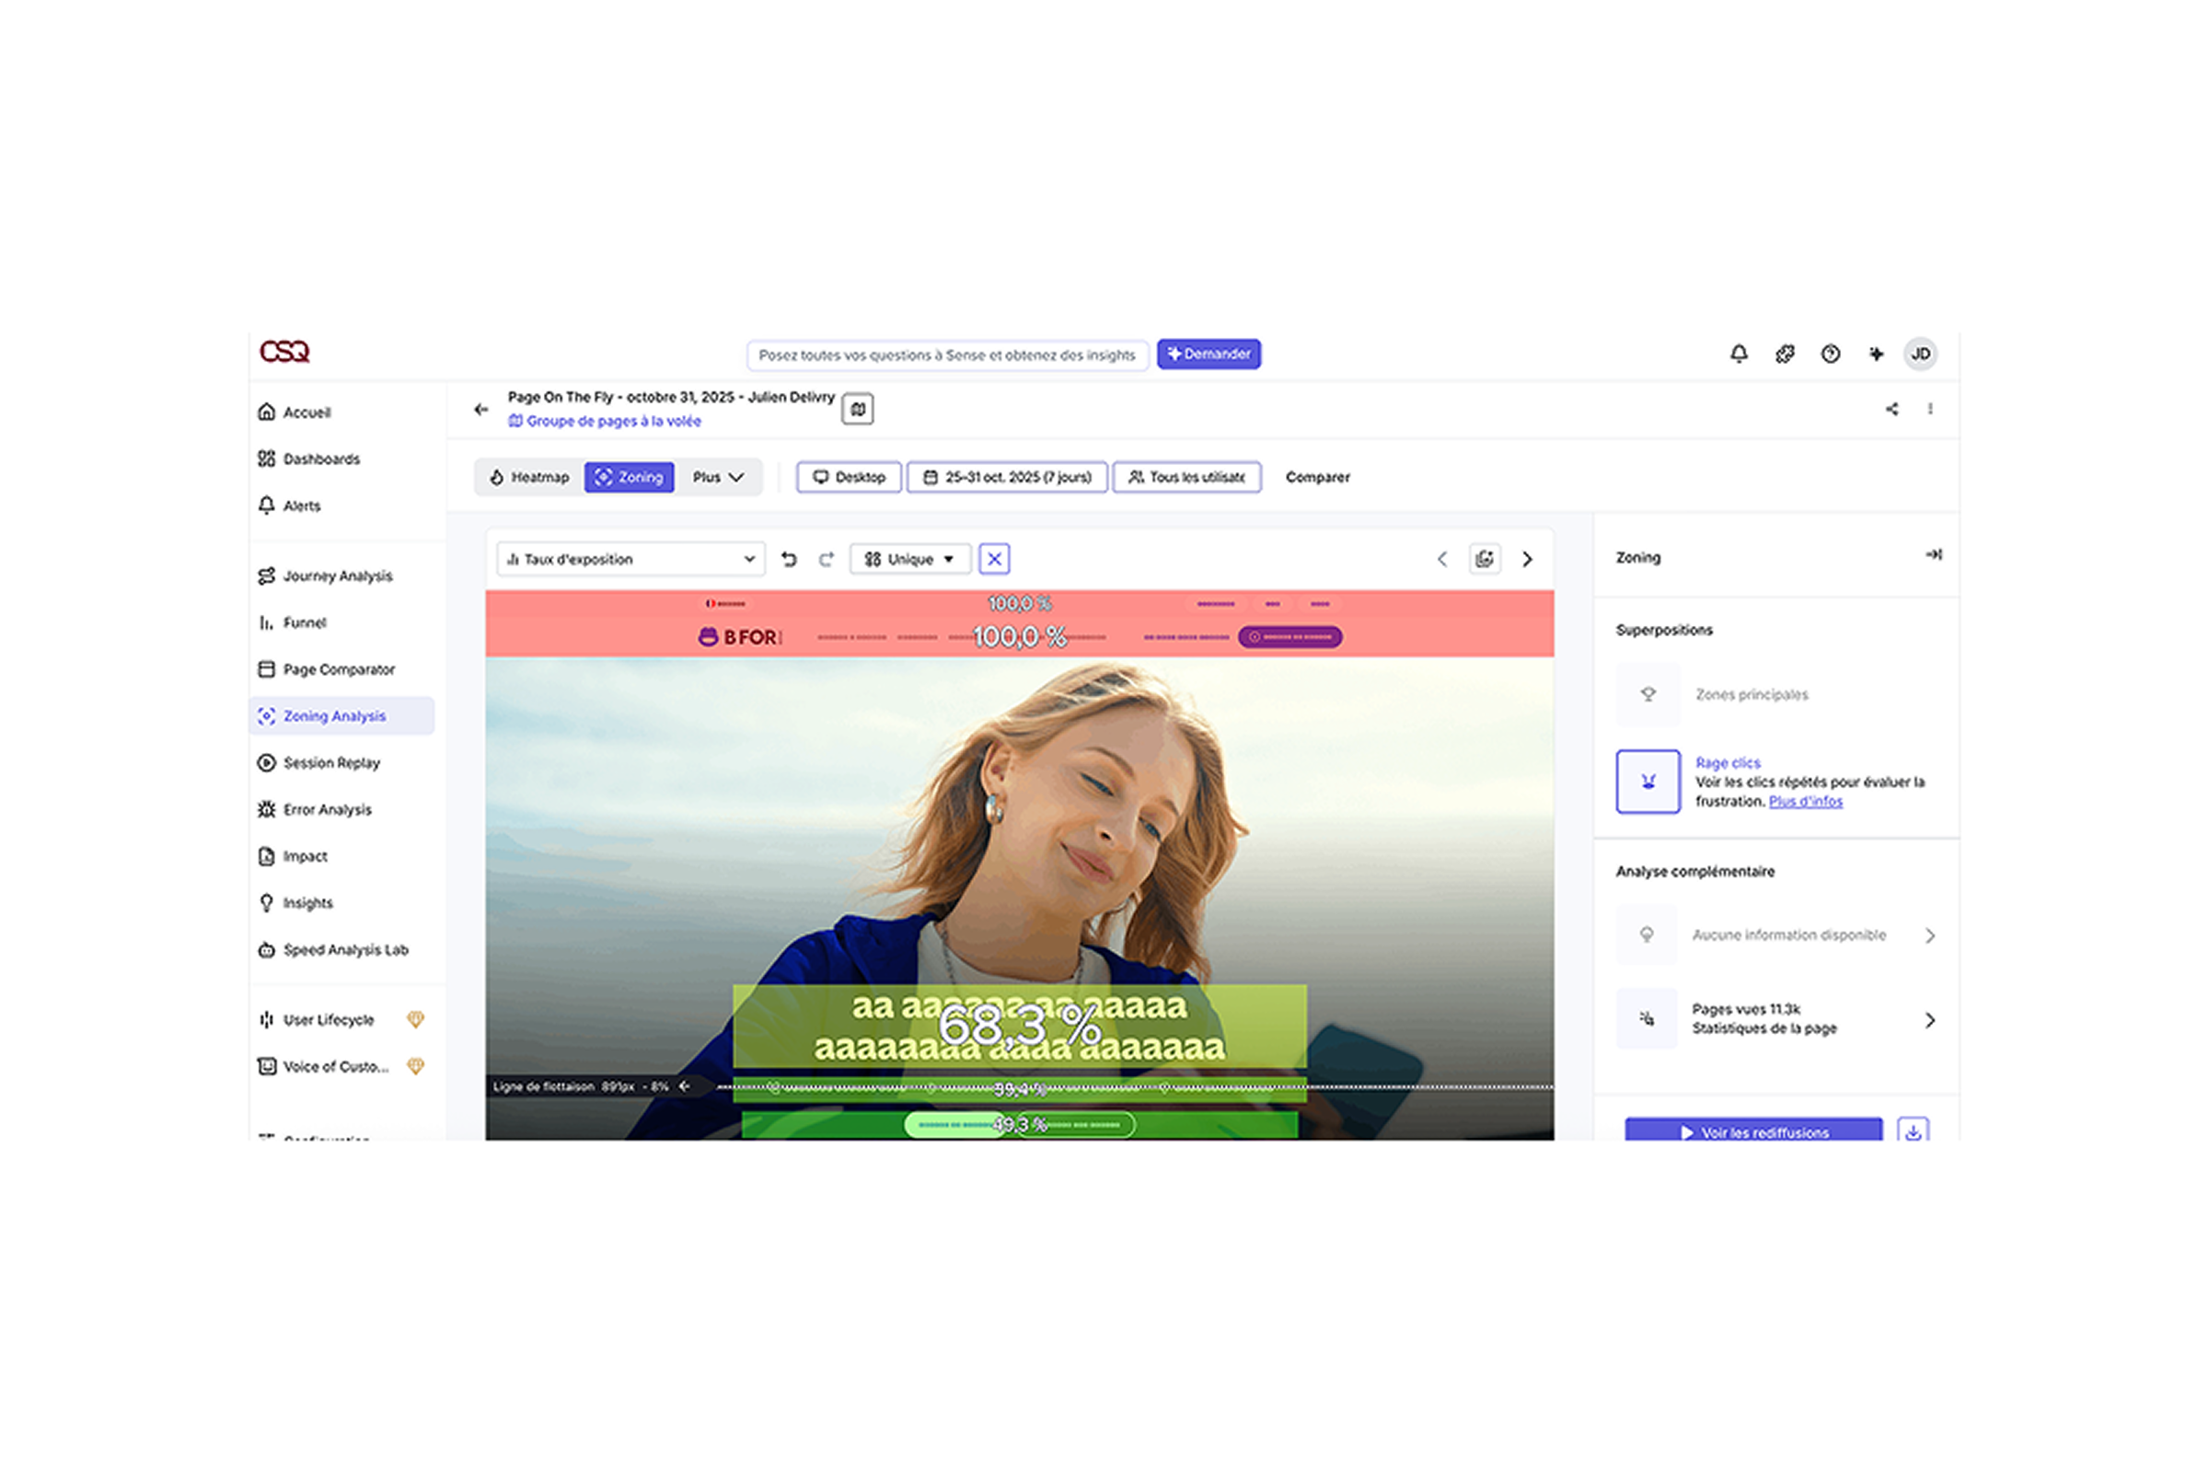
Task: Open the Plus d'infos link
Action: 1804,801
